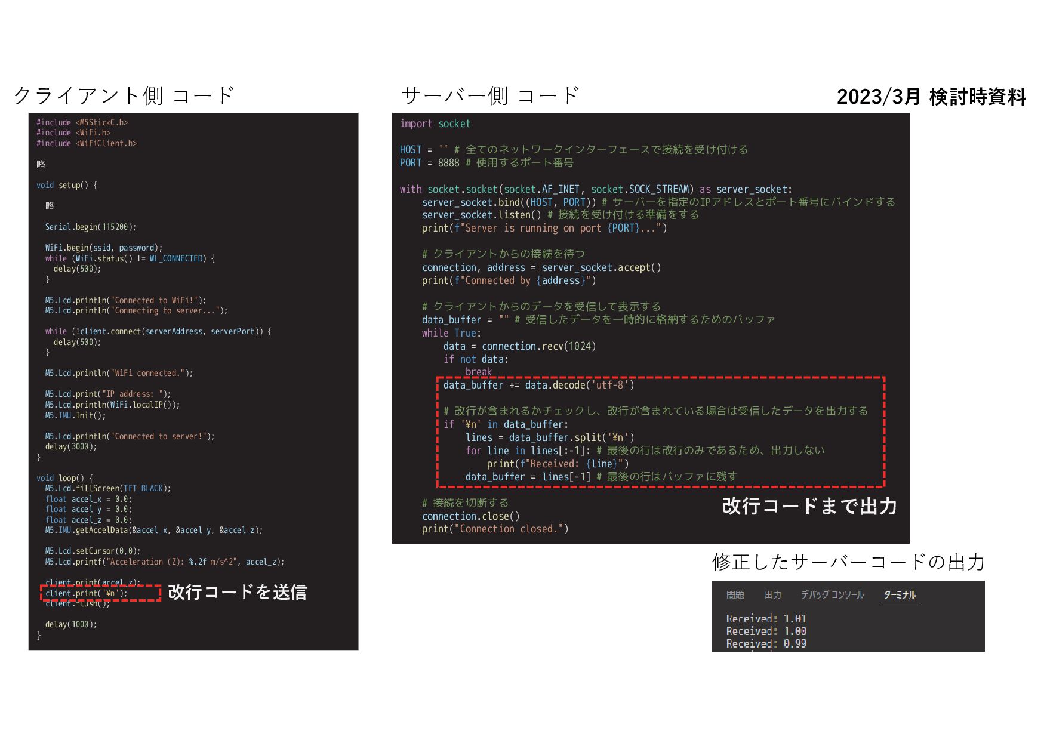This screenshot has width=1047, height=740.
Task: Click the 'server_socket.bind((HOST, PORT))' line
Action: point(659,202)
